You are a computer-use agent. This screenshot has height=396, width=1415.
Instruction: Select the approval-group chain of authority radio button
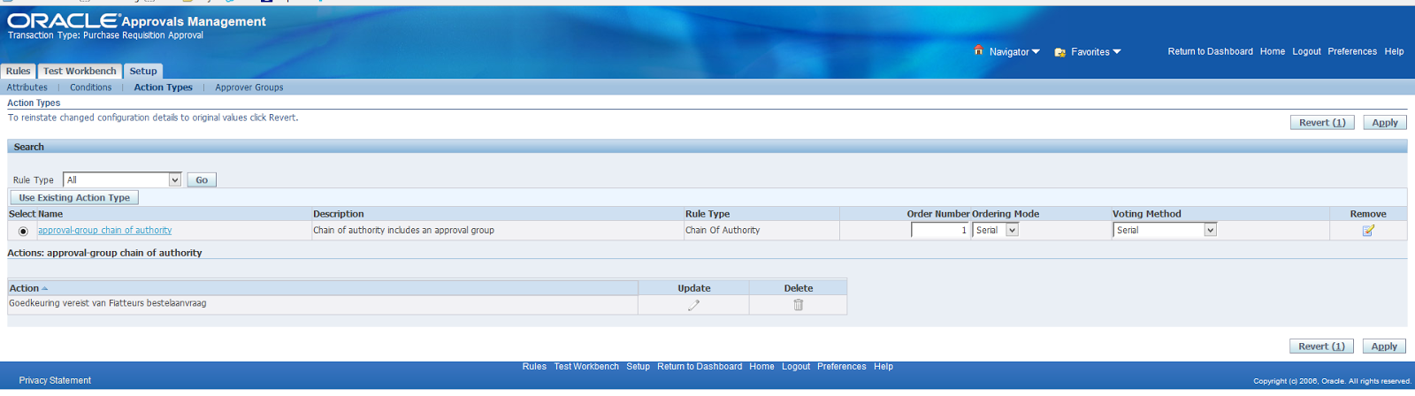pos(23,232)
